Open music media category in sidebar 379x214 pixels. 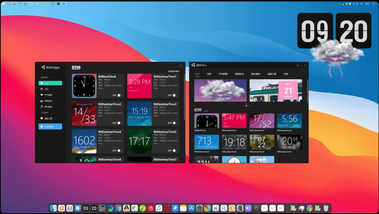point(41,107)
